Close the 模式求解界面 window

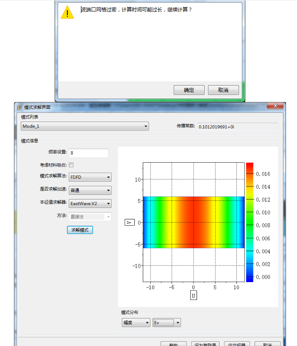click(275, 106)
